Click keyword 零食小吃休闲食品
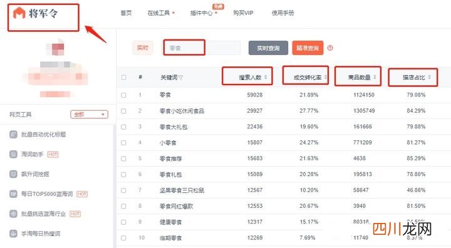 pyautogui.click(x=182, y=111)
